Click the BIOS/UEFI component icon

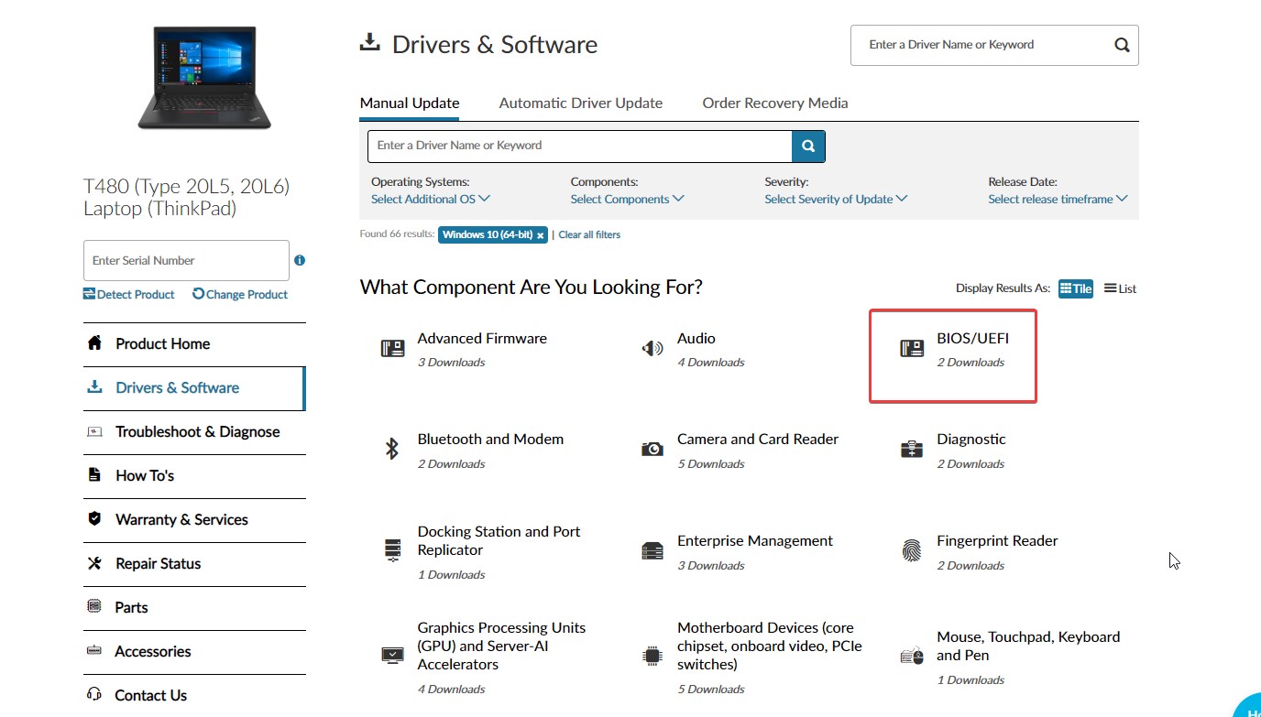point(912,349)
